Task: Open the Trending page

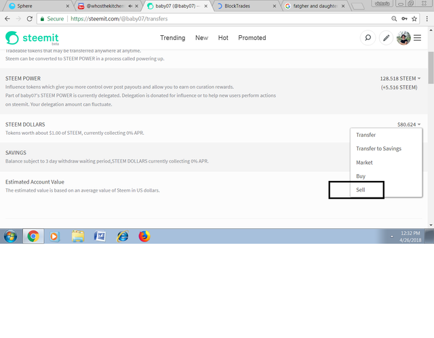Action: coord(172,38)
